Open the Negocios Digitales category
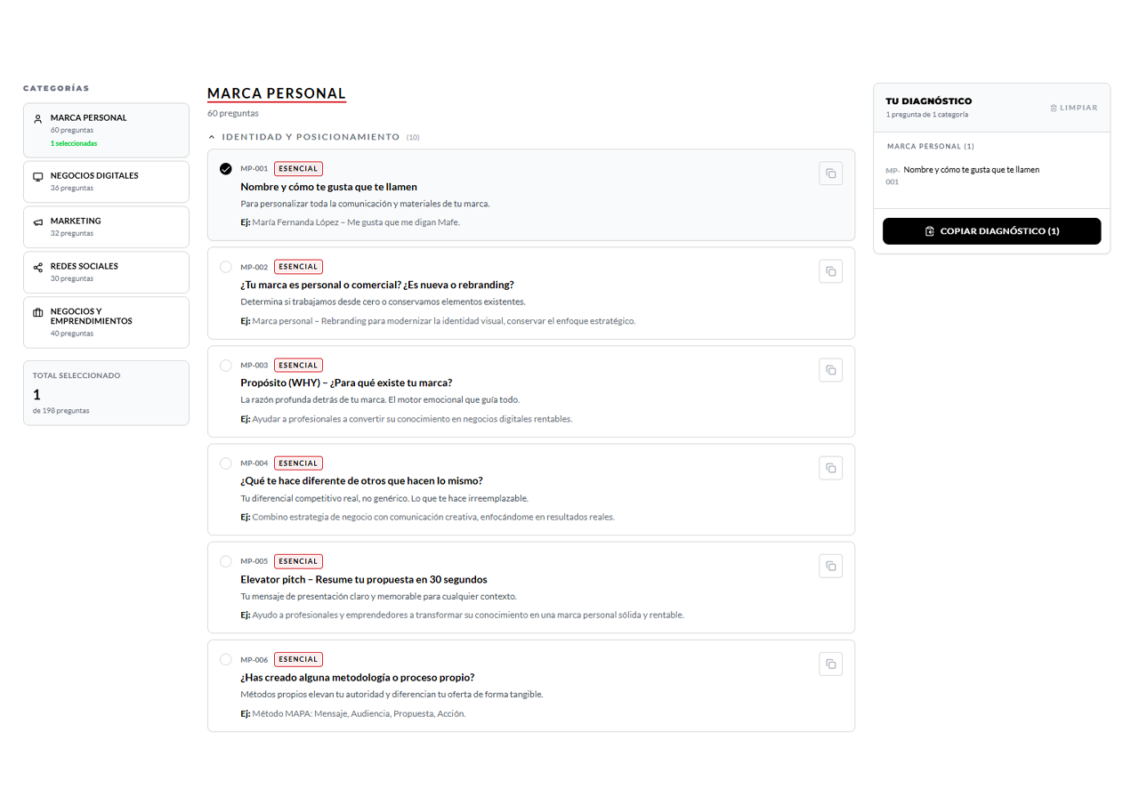This screenshot has width=1139, height=797. tap(106, 181)
